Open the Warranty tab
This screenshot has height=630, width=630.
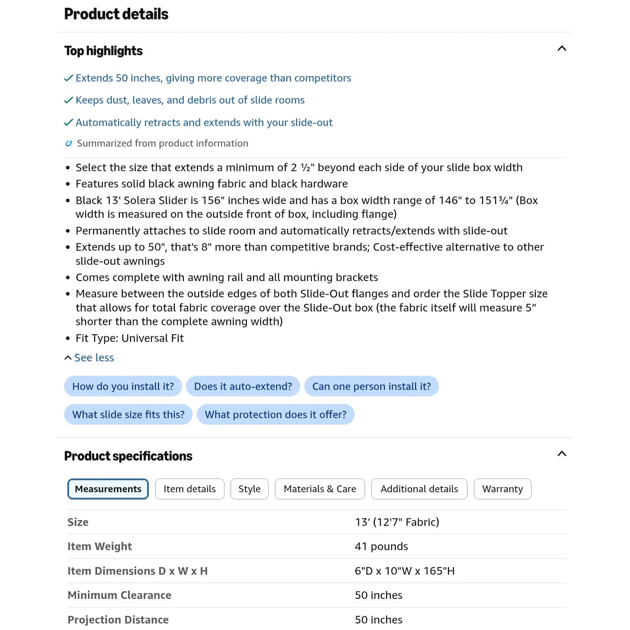pos(502,489)
